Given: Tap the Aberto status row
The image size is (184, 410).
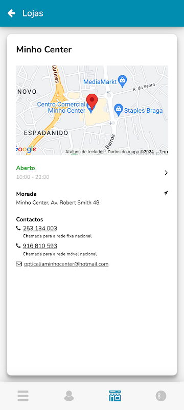Looking at the screenshot, I should [92, 173].
